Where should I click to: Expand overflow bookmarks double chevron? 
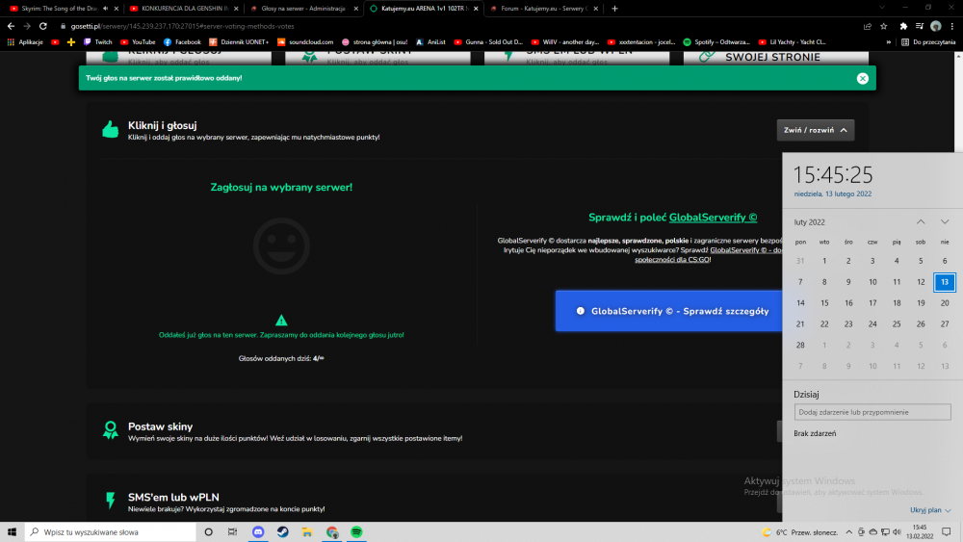tap(888, 41)
